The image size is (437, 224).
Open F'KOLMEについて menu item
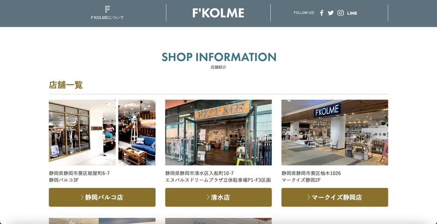coord(107,17)
